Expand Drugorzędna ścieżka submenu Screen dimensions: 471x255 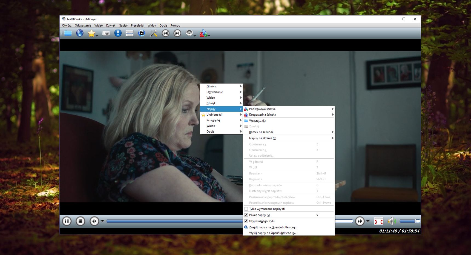333,115
